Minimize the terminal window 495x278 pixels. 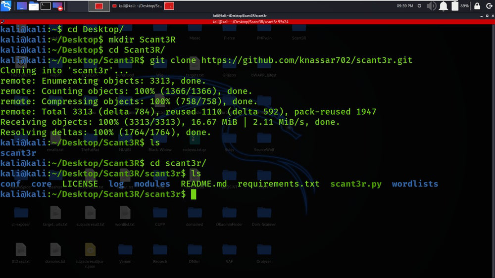click(482, 16)
